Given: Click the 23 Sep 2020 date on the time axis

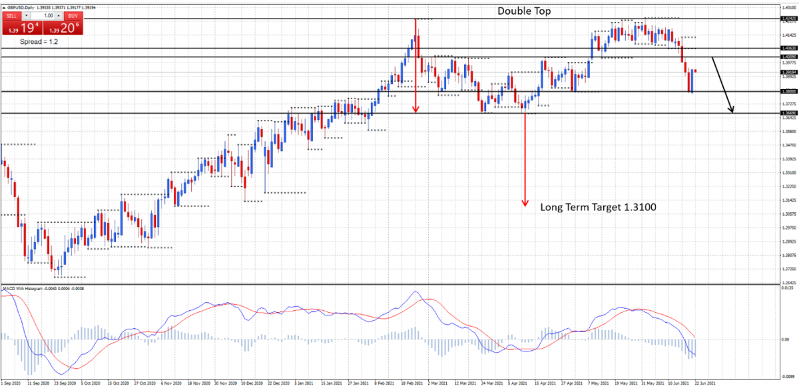Looking at the screenshot, I should 65,383.
